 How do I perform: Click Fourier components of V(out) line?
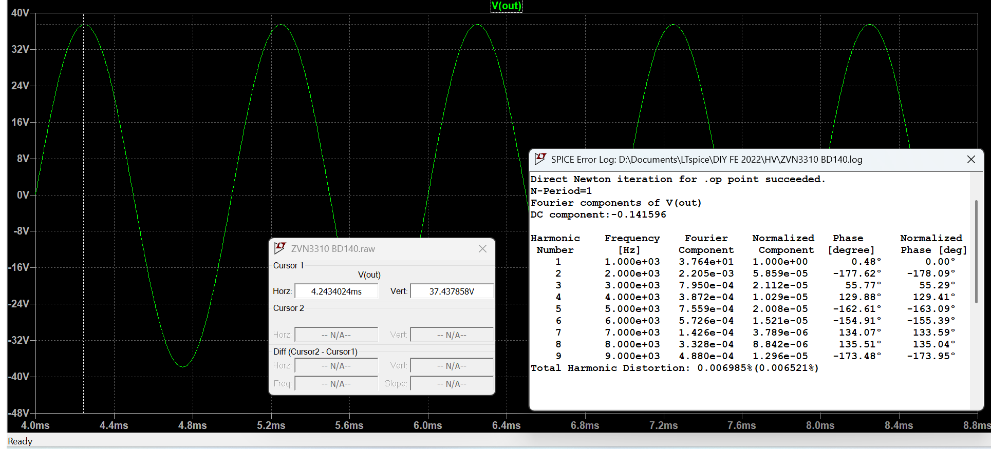pos(616,203)
